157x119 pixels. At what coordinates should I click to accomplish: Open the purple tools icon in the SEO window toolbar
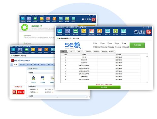[x=68, y=31]
